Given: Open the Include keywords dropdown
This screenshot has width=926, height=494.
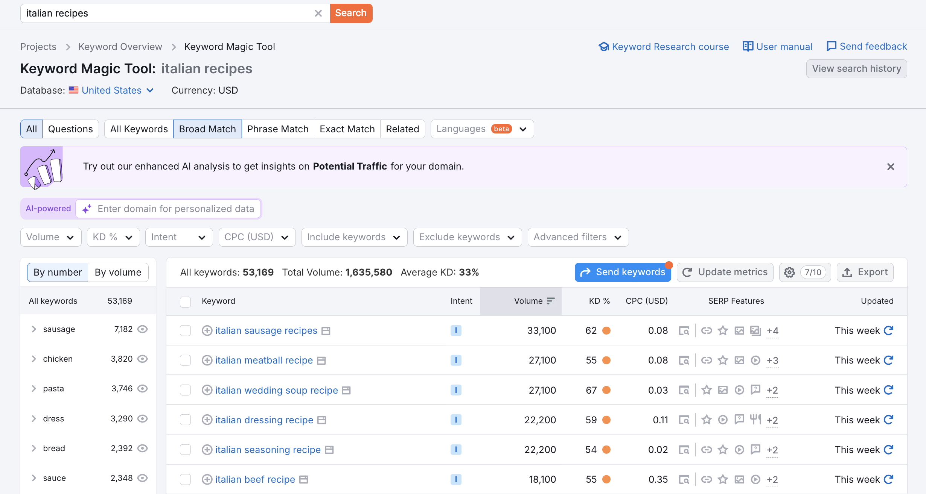Looking at the screenshot, I should (354, 237).
